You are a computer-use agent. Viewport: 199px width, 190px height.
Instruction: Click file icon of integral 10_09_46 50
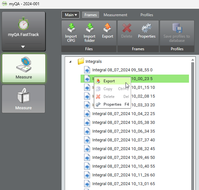(x=87, y=158)
